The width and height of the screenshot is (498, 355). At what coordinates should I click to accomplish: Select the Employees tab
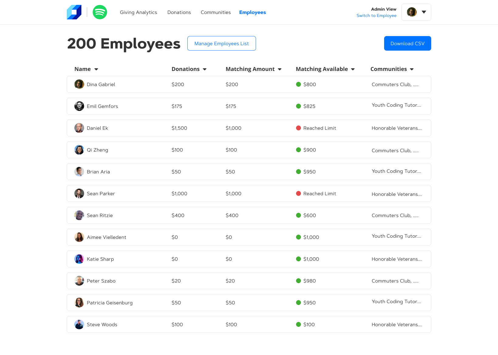pyautogui.click(x=253, y=12)
